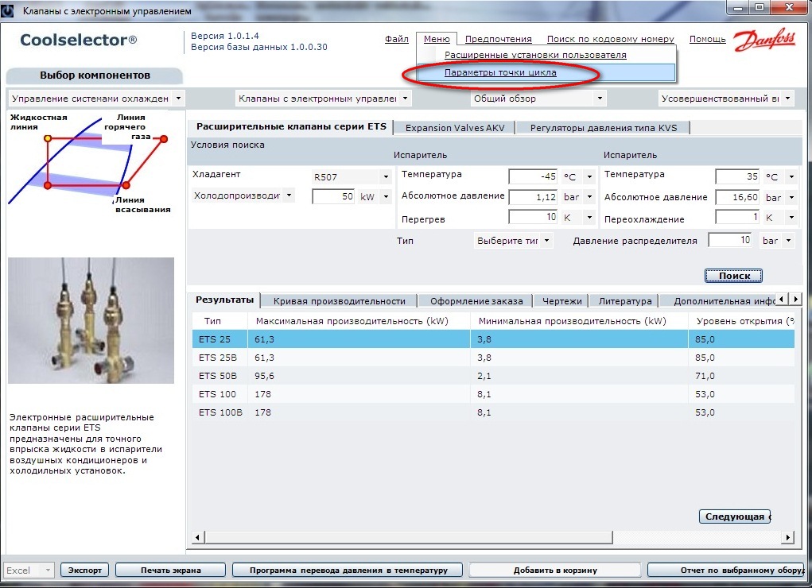Click the Печать экрана button
Image resolution: width=812 pixels, height=588 pixels.
170,570
